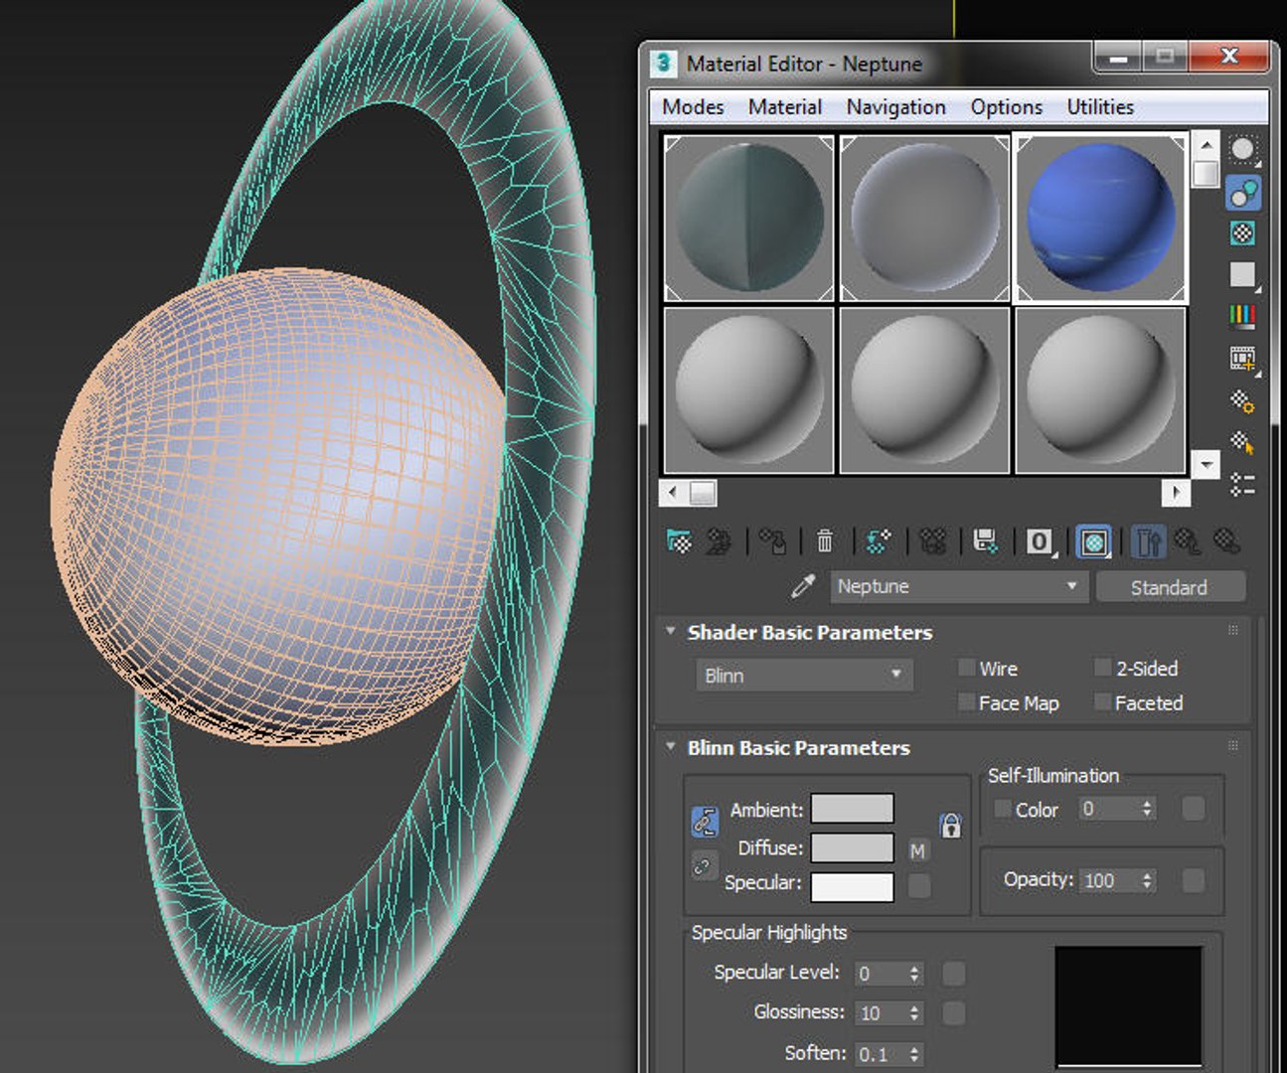Screen dimensions: 1287x1073
Task: Enable the 2-Sided checkbox
Action: point(1102,668)
